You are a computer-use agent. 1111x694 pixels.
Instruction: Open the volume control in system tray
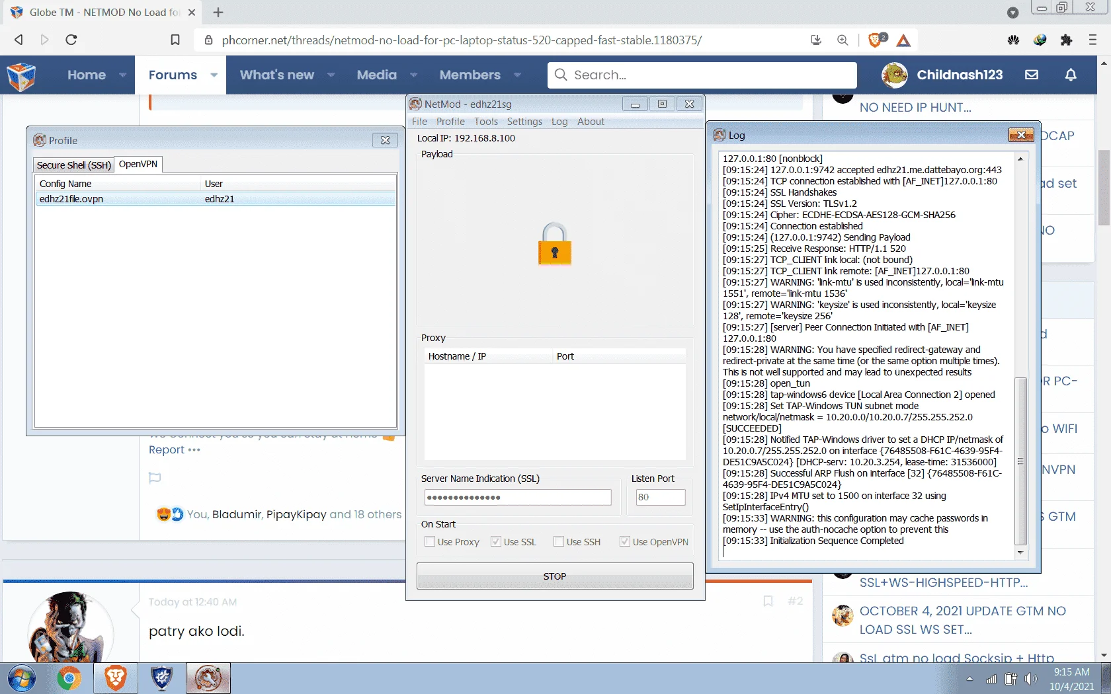click(x=1031, y=679)
